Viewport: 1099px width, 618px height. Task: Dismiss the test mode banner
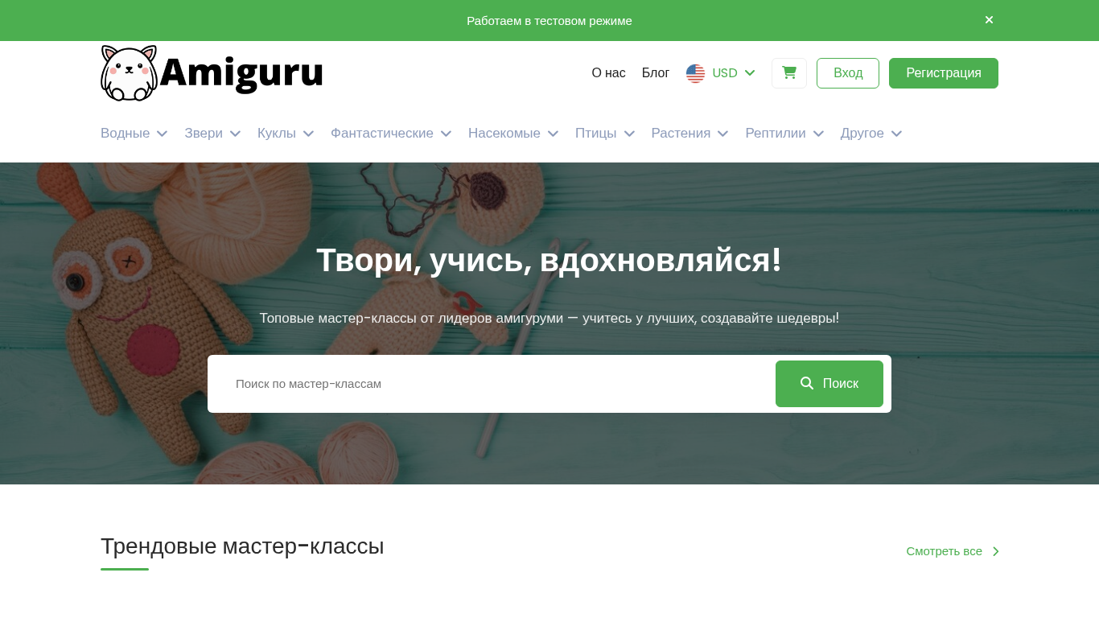[989, 20]
